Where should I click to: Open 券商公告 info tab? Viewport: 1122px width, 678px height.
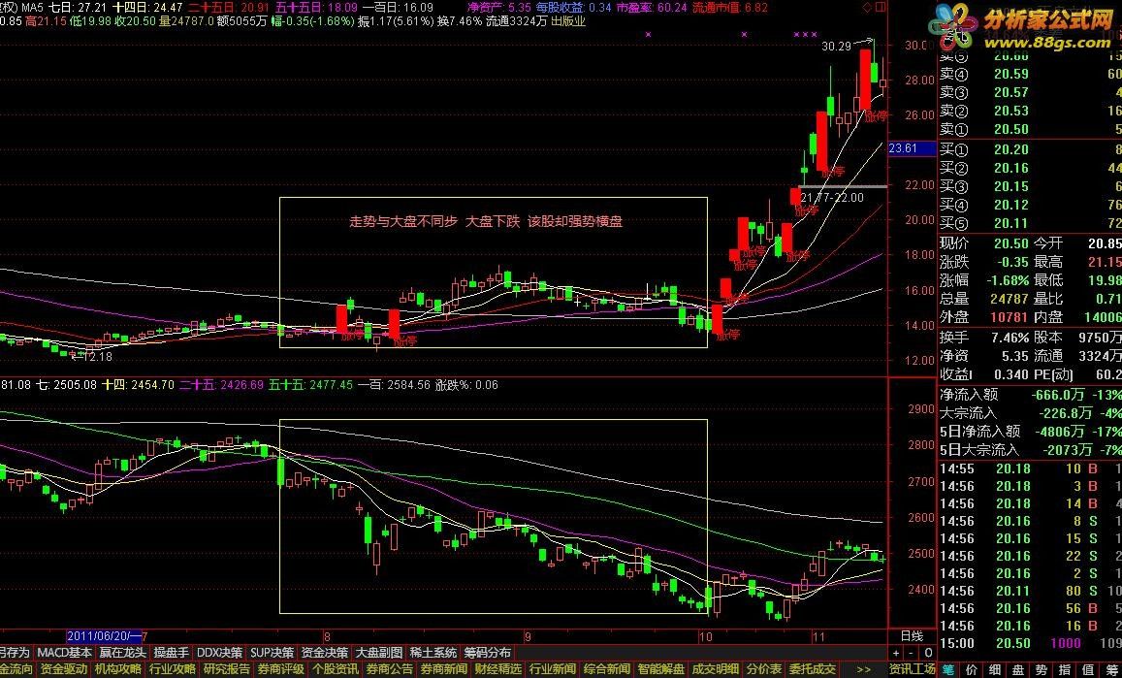(x=390, y=669)
